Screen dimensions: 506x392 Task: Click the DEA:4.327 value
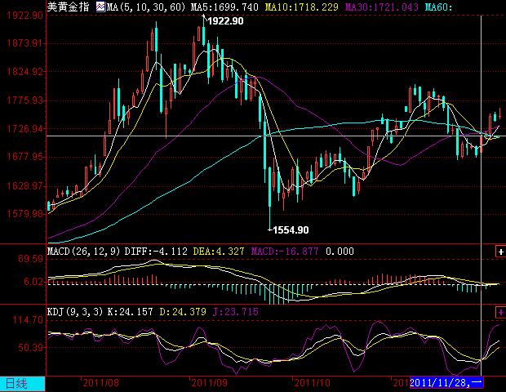tap(219, 252)
